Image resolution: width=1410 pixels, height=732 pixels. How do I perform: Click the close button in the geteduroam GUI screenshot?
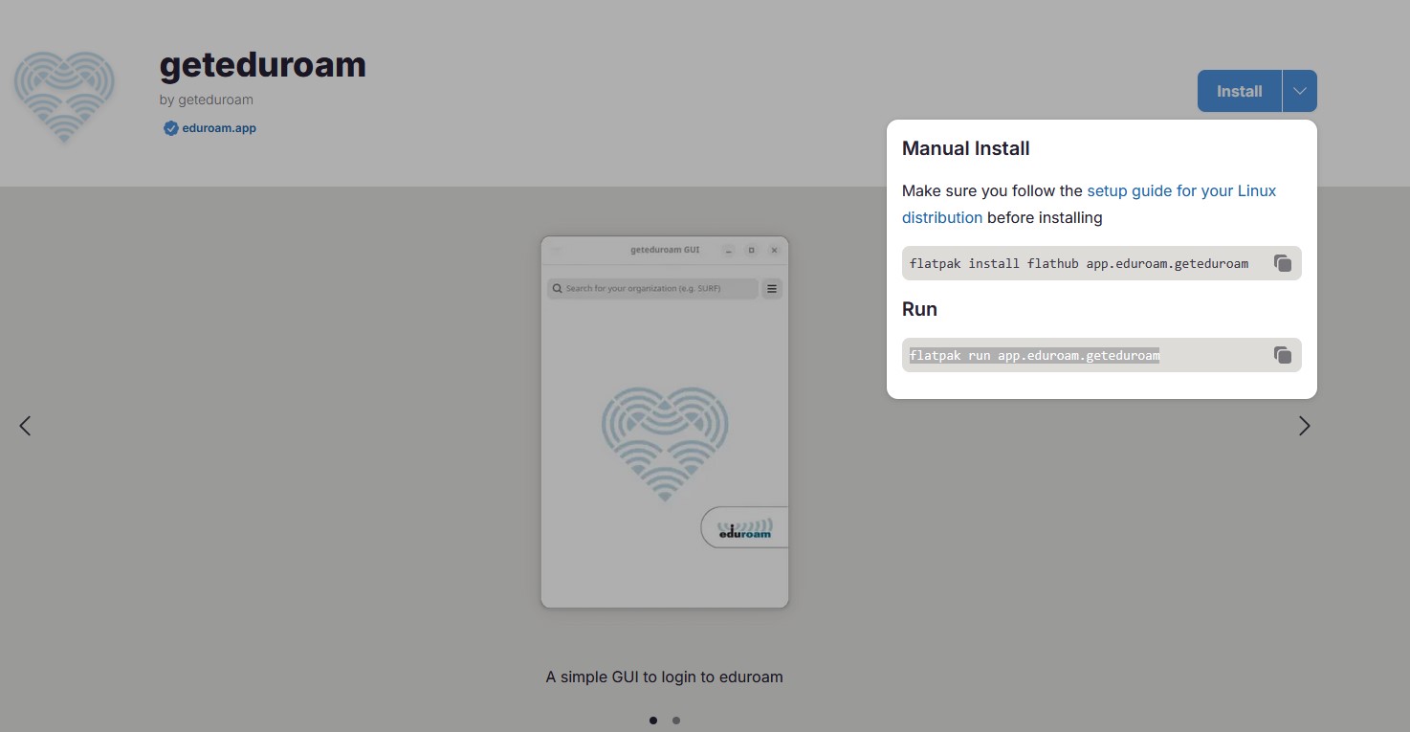(774, 250)
